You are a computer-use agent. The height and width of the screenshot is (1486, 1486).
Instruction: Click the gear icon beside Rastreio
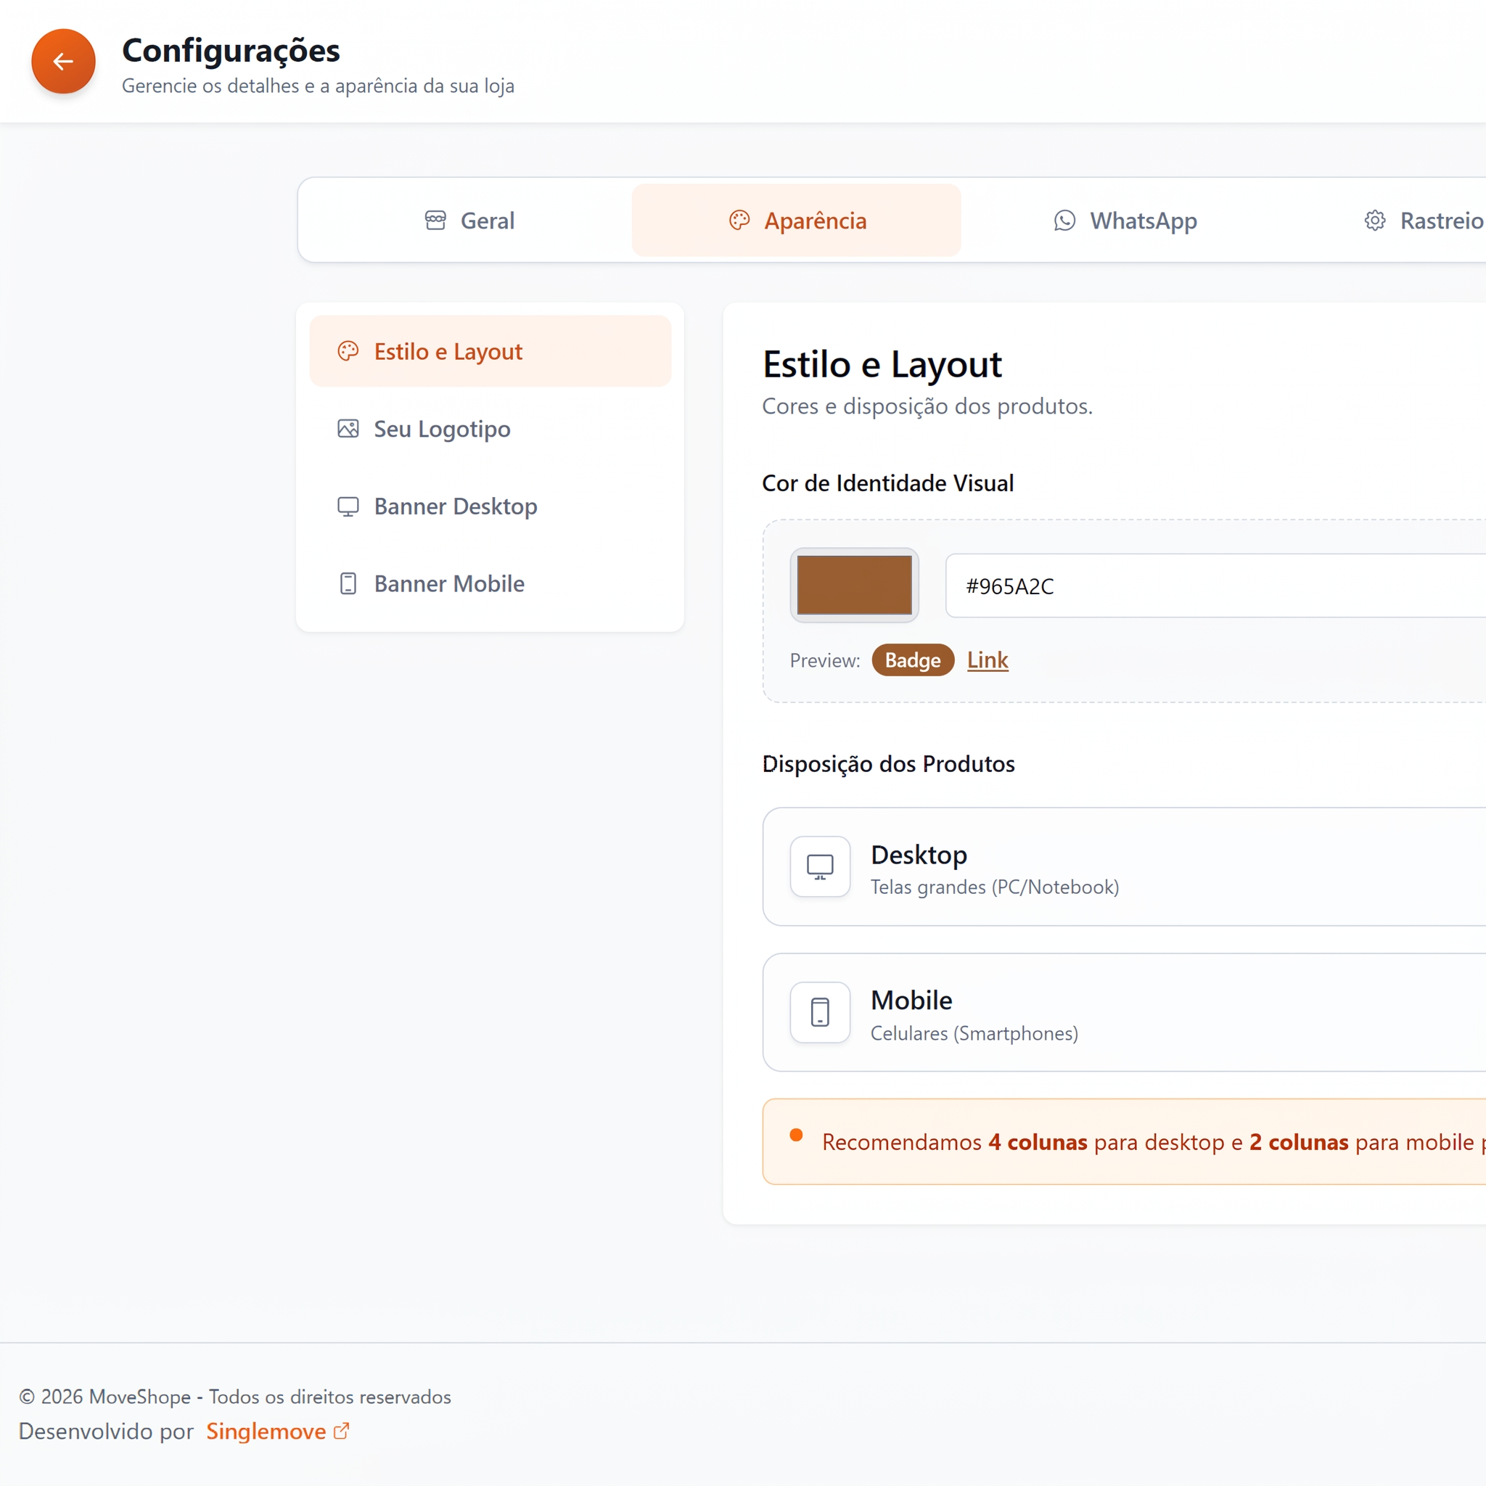(1375, 221)
